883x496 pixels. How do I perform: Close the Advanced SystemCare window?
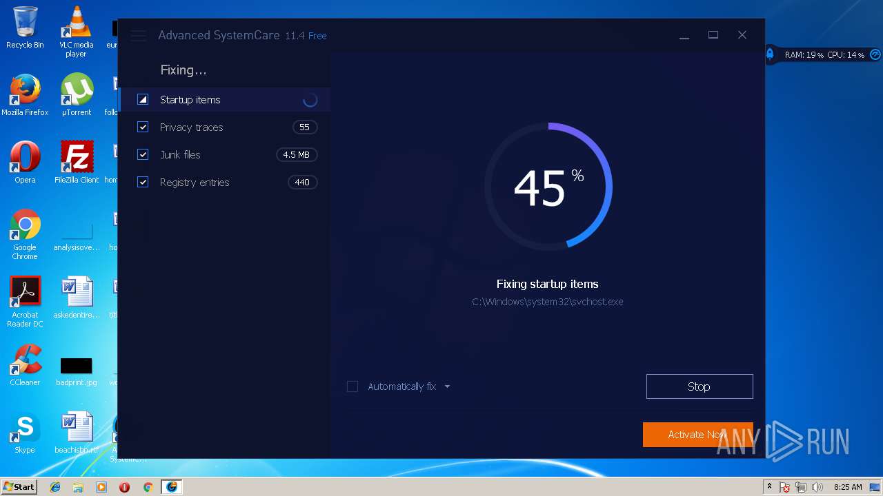742,35
